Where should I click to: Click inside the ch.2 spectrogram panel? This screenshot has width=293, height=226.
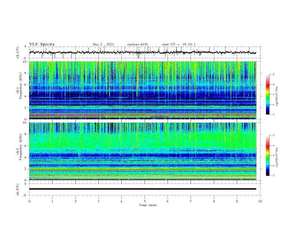coord(142,151)
